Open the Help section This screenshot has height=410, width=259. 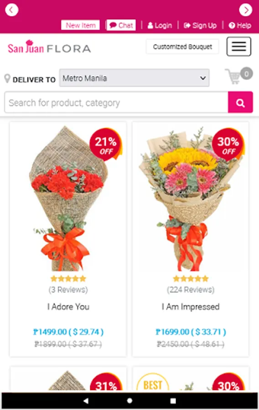(240, 26)
